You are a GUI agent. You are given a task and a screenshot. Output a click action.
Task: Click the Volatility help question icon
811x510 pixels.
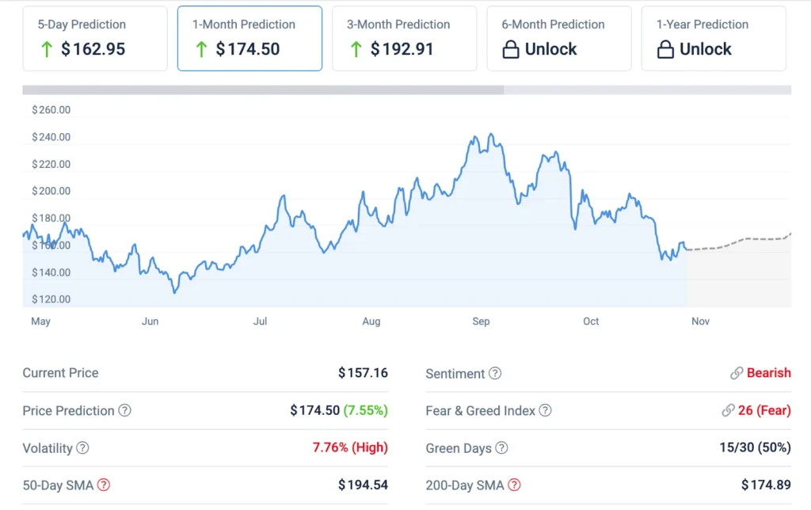(82, 448)
